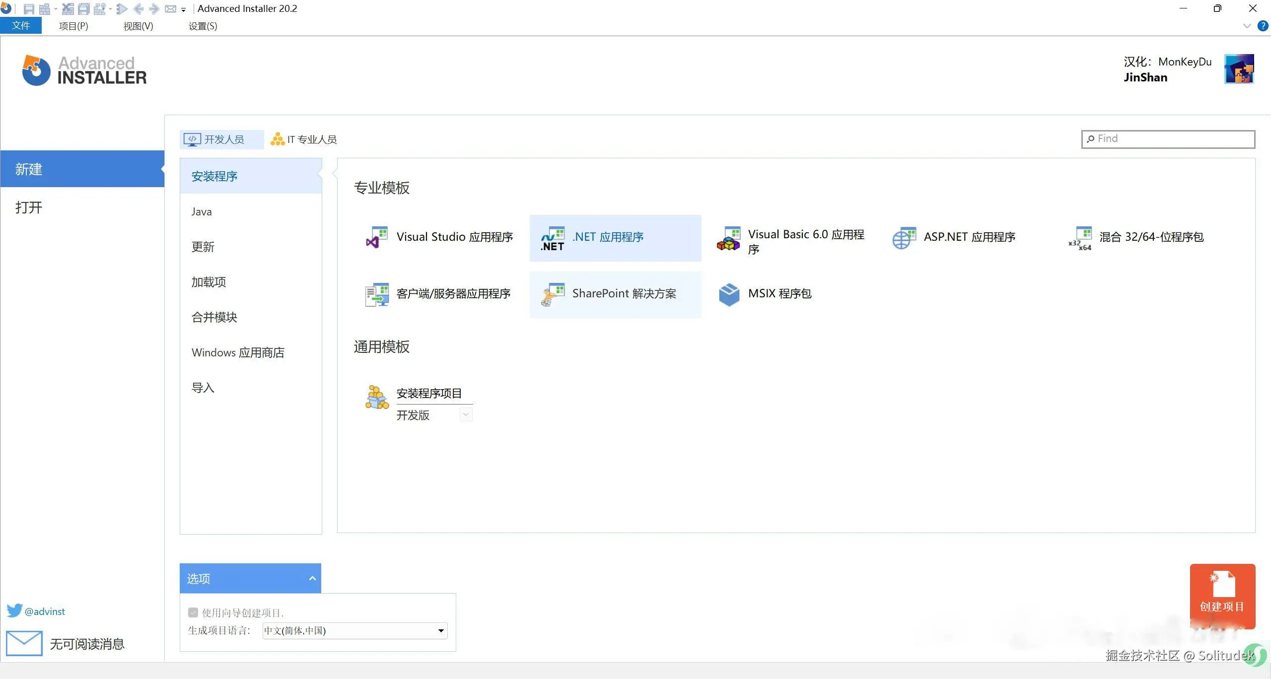The image size is (1271, 679).
Task: Open the 项目(P) menu
Action: coord(73,26)
